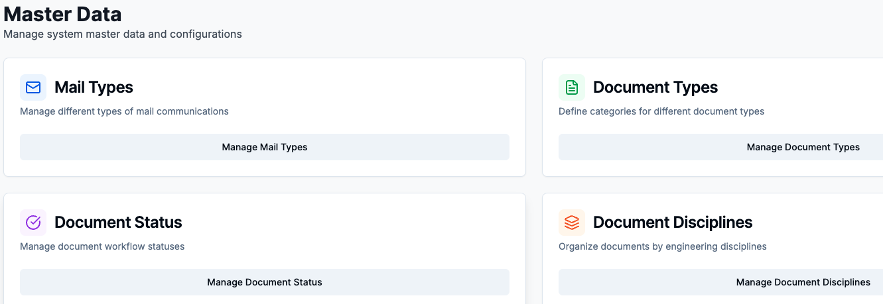Click the 'Manage system master data' subtitle

point(123,34)
